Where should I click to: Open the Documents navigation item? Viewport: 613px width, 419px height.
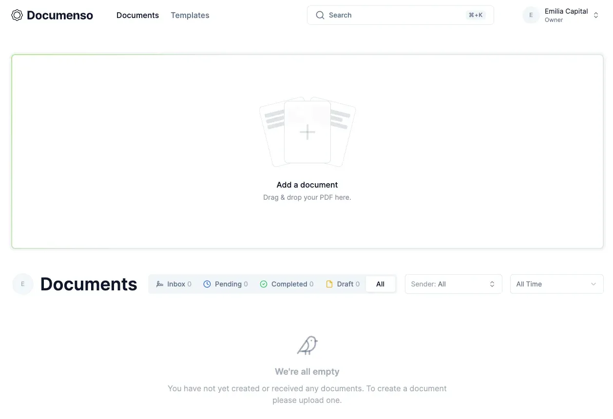click(137, 15)
